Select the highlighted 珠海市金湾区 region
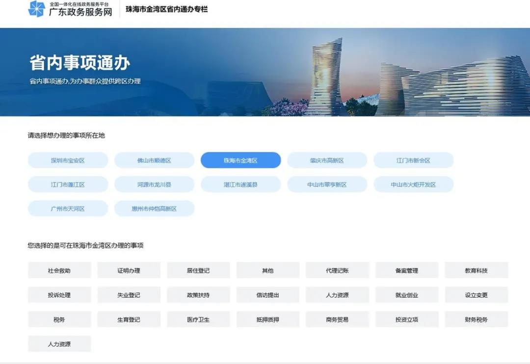Screen dimensions: 530x364 (240, 160)
